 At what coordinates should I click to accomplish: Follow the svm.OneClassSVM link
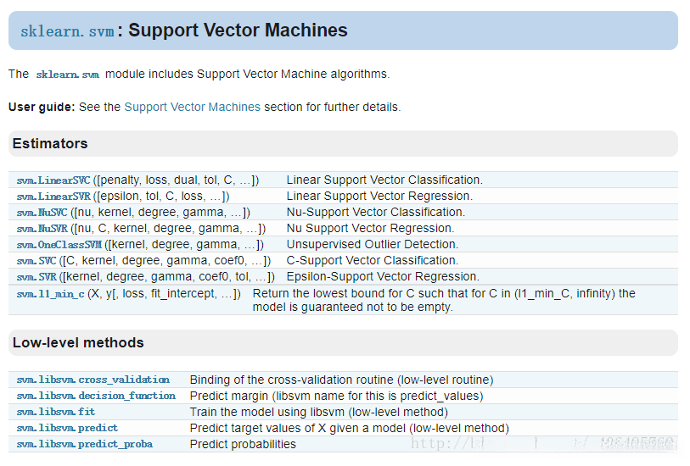click(x=59, y=245)
